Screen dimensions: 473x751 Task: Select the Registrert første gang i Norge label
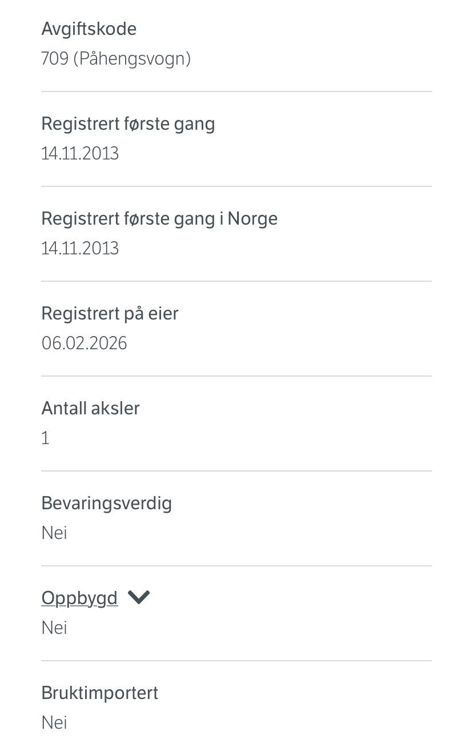159,218
